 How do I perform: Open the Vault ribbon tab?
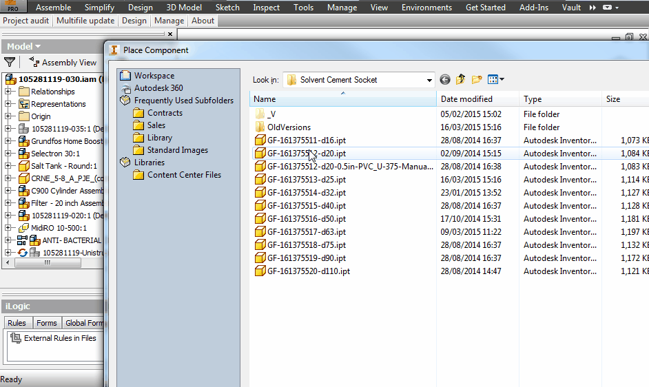571,8
